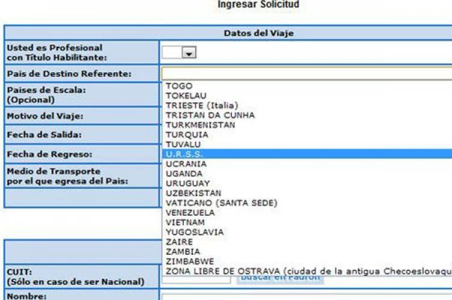Click the Buscar en Padrón link
452x300 pixels.
(x=280, y=280)
